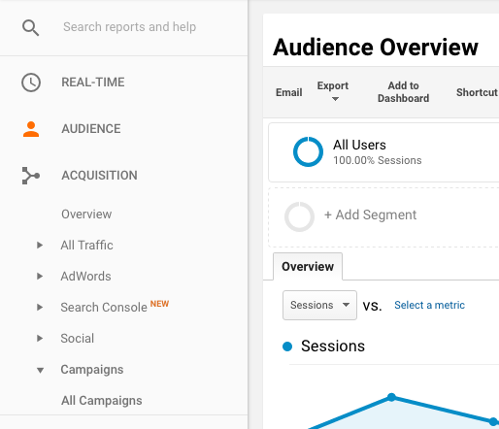The width and height of the screenshot is (499, 429).
Task: Collapse the Campaigns submenu arrow
Action: (x=40, y=370)
